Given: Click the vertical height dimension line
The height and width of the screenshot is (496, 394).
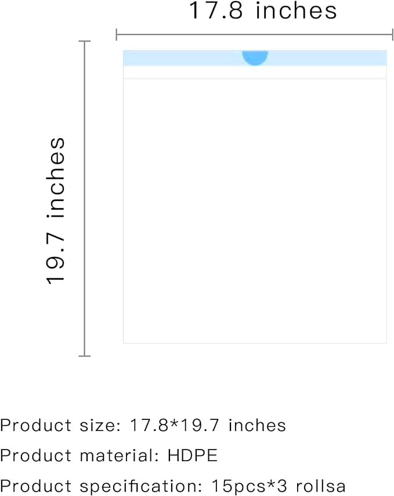Looking at the screenshot, I should [x=84, y=198].
